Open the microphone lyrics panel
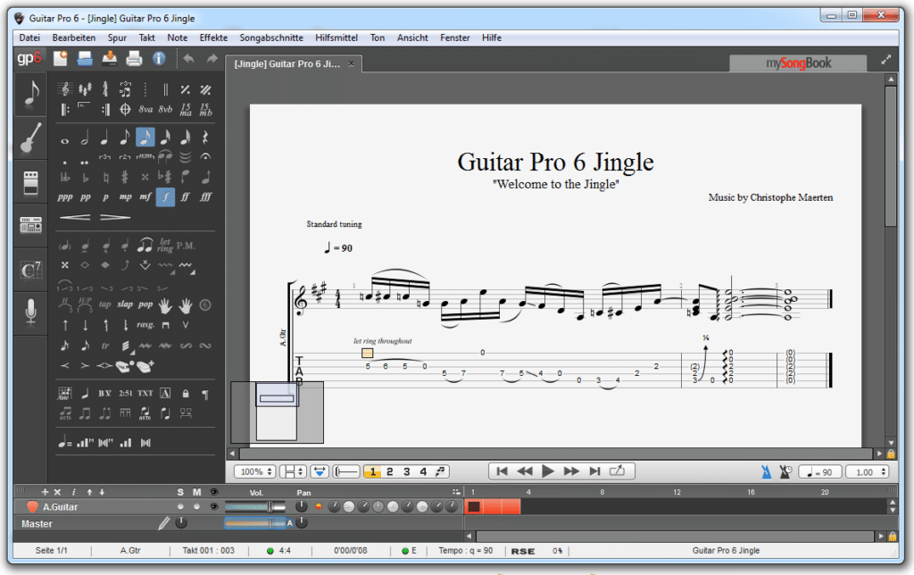This screenshot has width=914, height=575. [31, 312]
